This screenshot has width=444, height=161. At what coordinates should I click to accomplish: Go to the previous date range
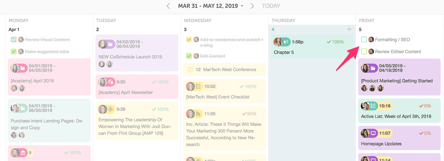(168, 6)
